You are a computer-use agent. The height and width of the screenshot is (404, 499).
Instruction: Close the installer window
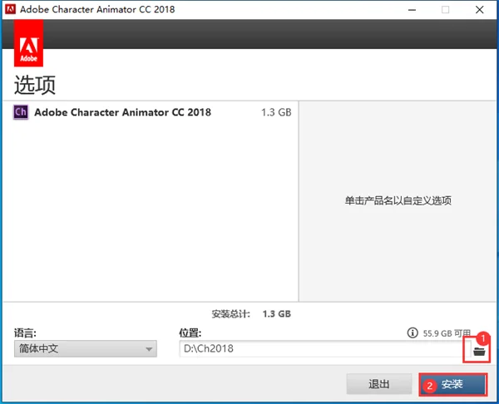[x=480, y=10]
